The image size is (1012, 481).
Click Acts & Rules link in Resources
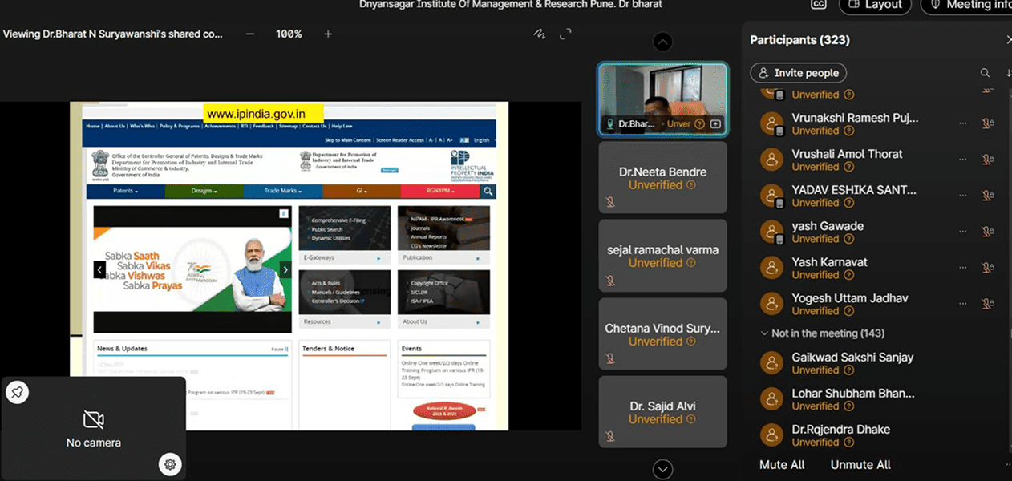tap(326, 283)
